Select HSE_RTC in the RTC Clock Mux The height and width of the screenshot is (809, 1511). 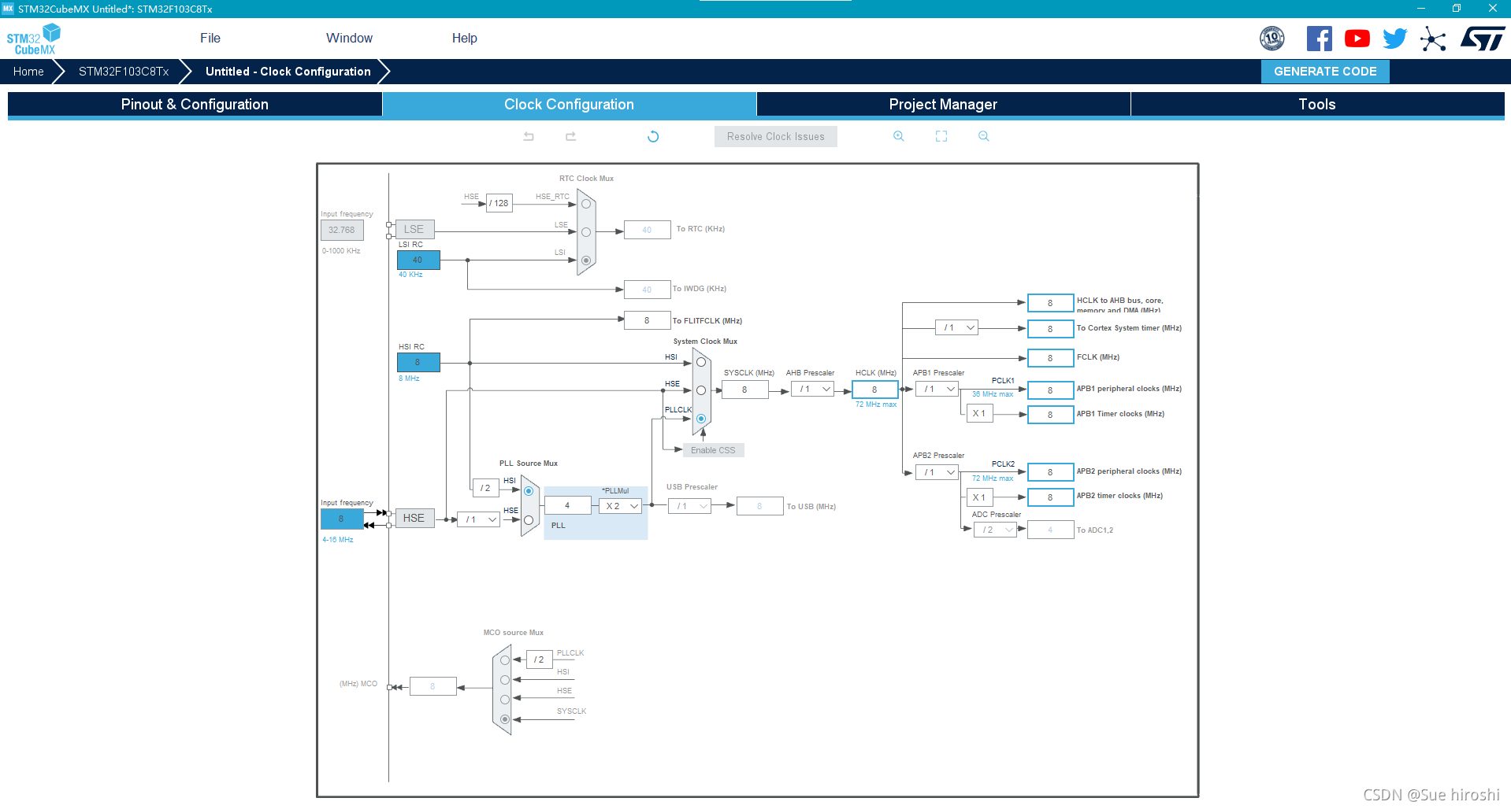[586, 204]
